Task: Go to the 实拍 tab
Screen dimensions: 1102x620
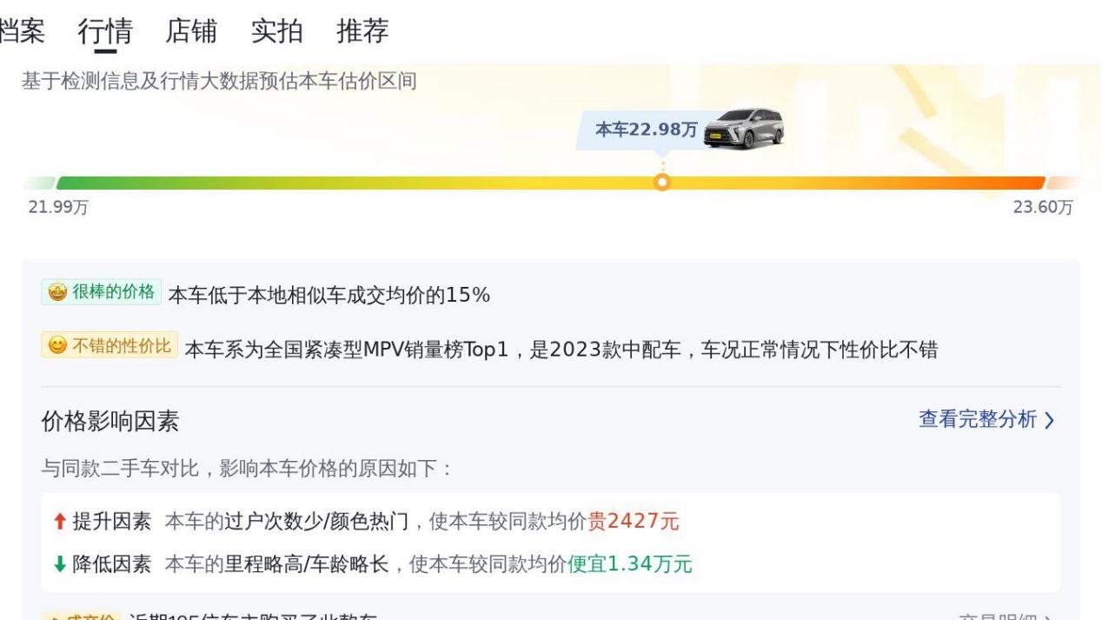Action: click(x=276, y=31)
